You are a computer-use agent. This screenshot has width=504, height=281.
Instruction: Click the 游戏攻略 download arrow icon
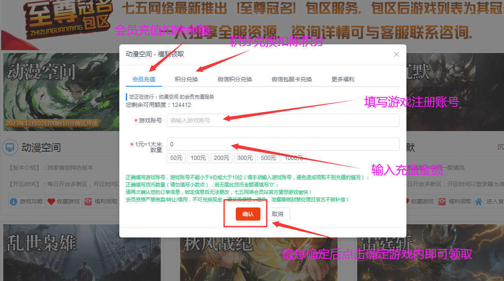[14, 202]
